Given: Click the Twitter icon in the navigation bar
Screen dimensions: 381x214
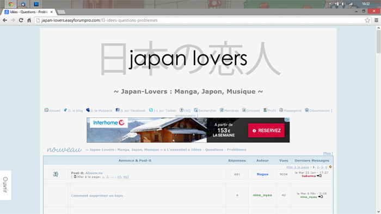Looking at the screenshot, I should (x=151, y=110).
